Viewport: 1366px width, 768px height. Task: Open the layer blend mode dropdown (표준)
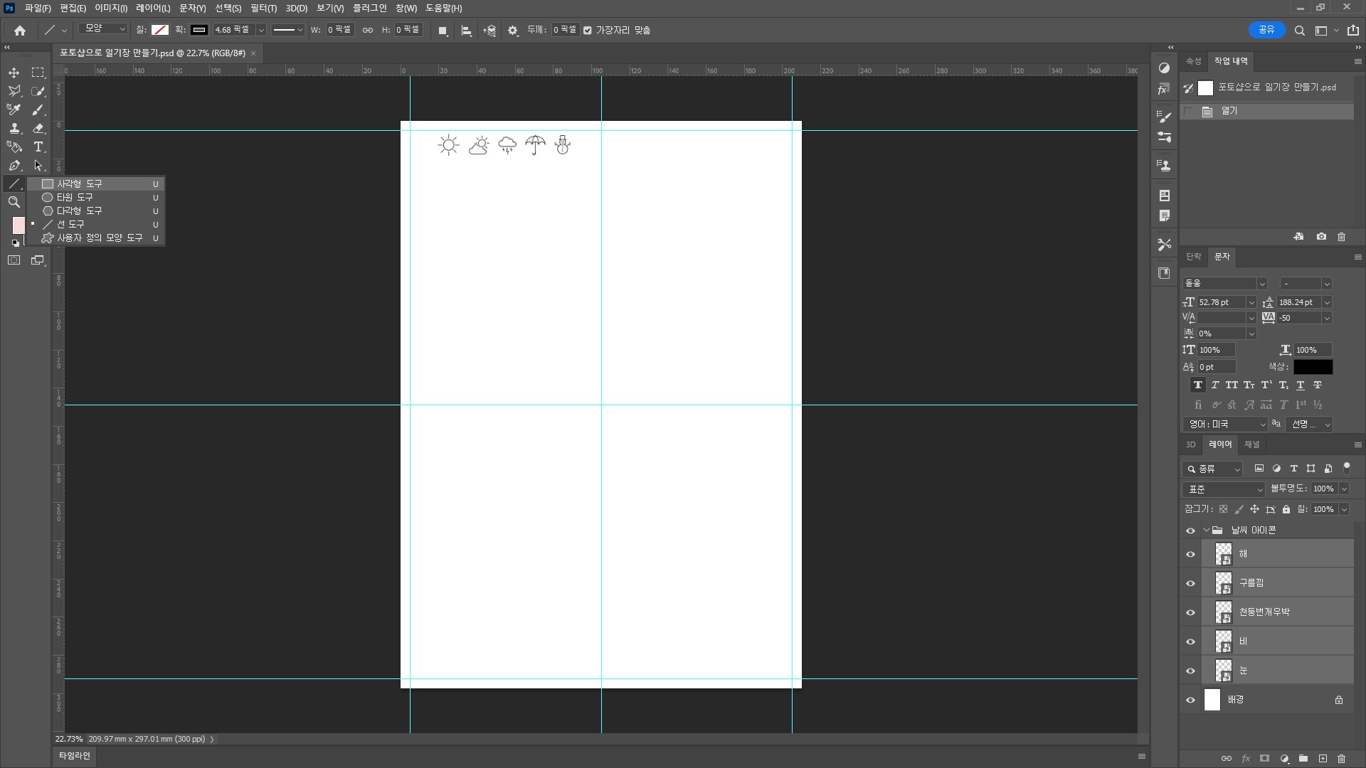pyautogui.click(x=1223, y=489)
